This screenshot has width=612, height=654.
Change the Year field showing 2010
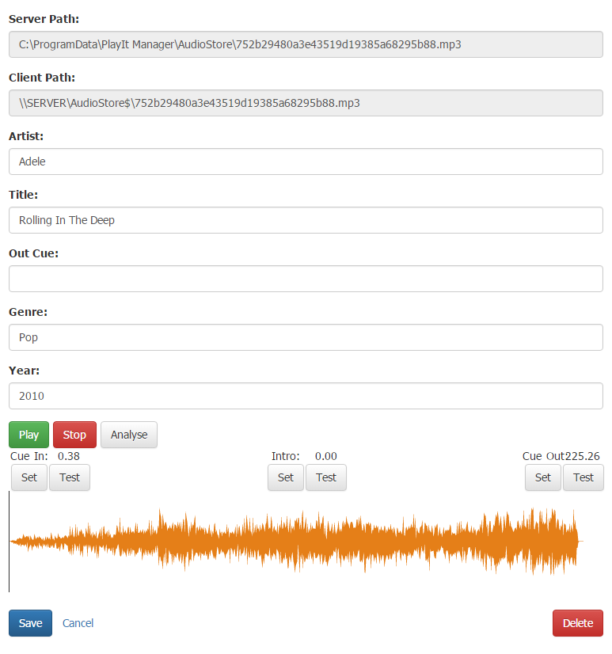pos(306,396)
